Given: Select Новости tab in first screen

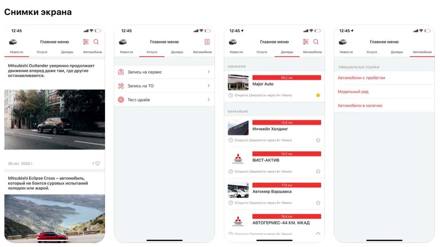Looking at the screenshot, I should (17, 52).
